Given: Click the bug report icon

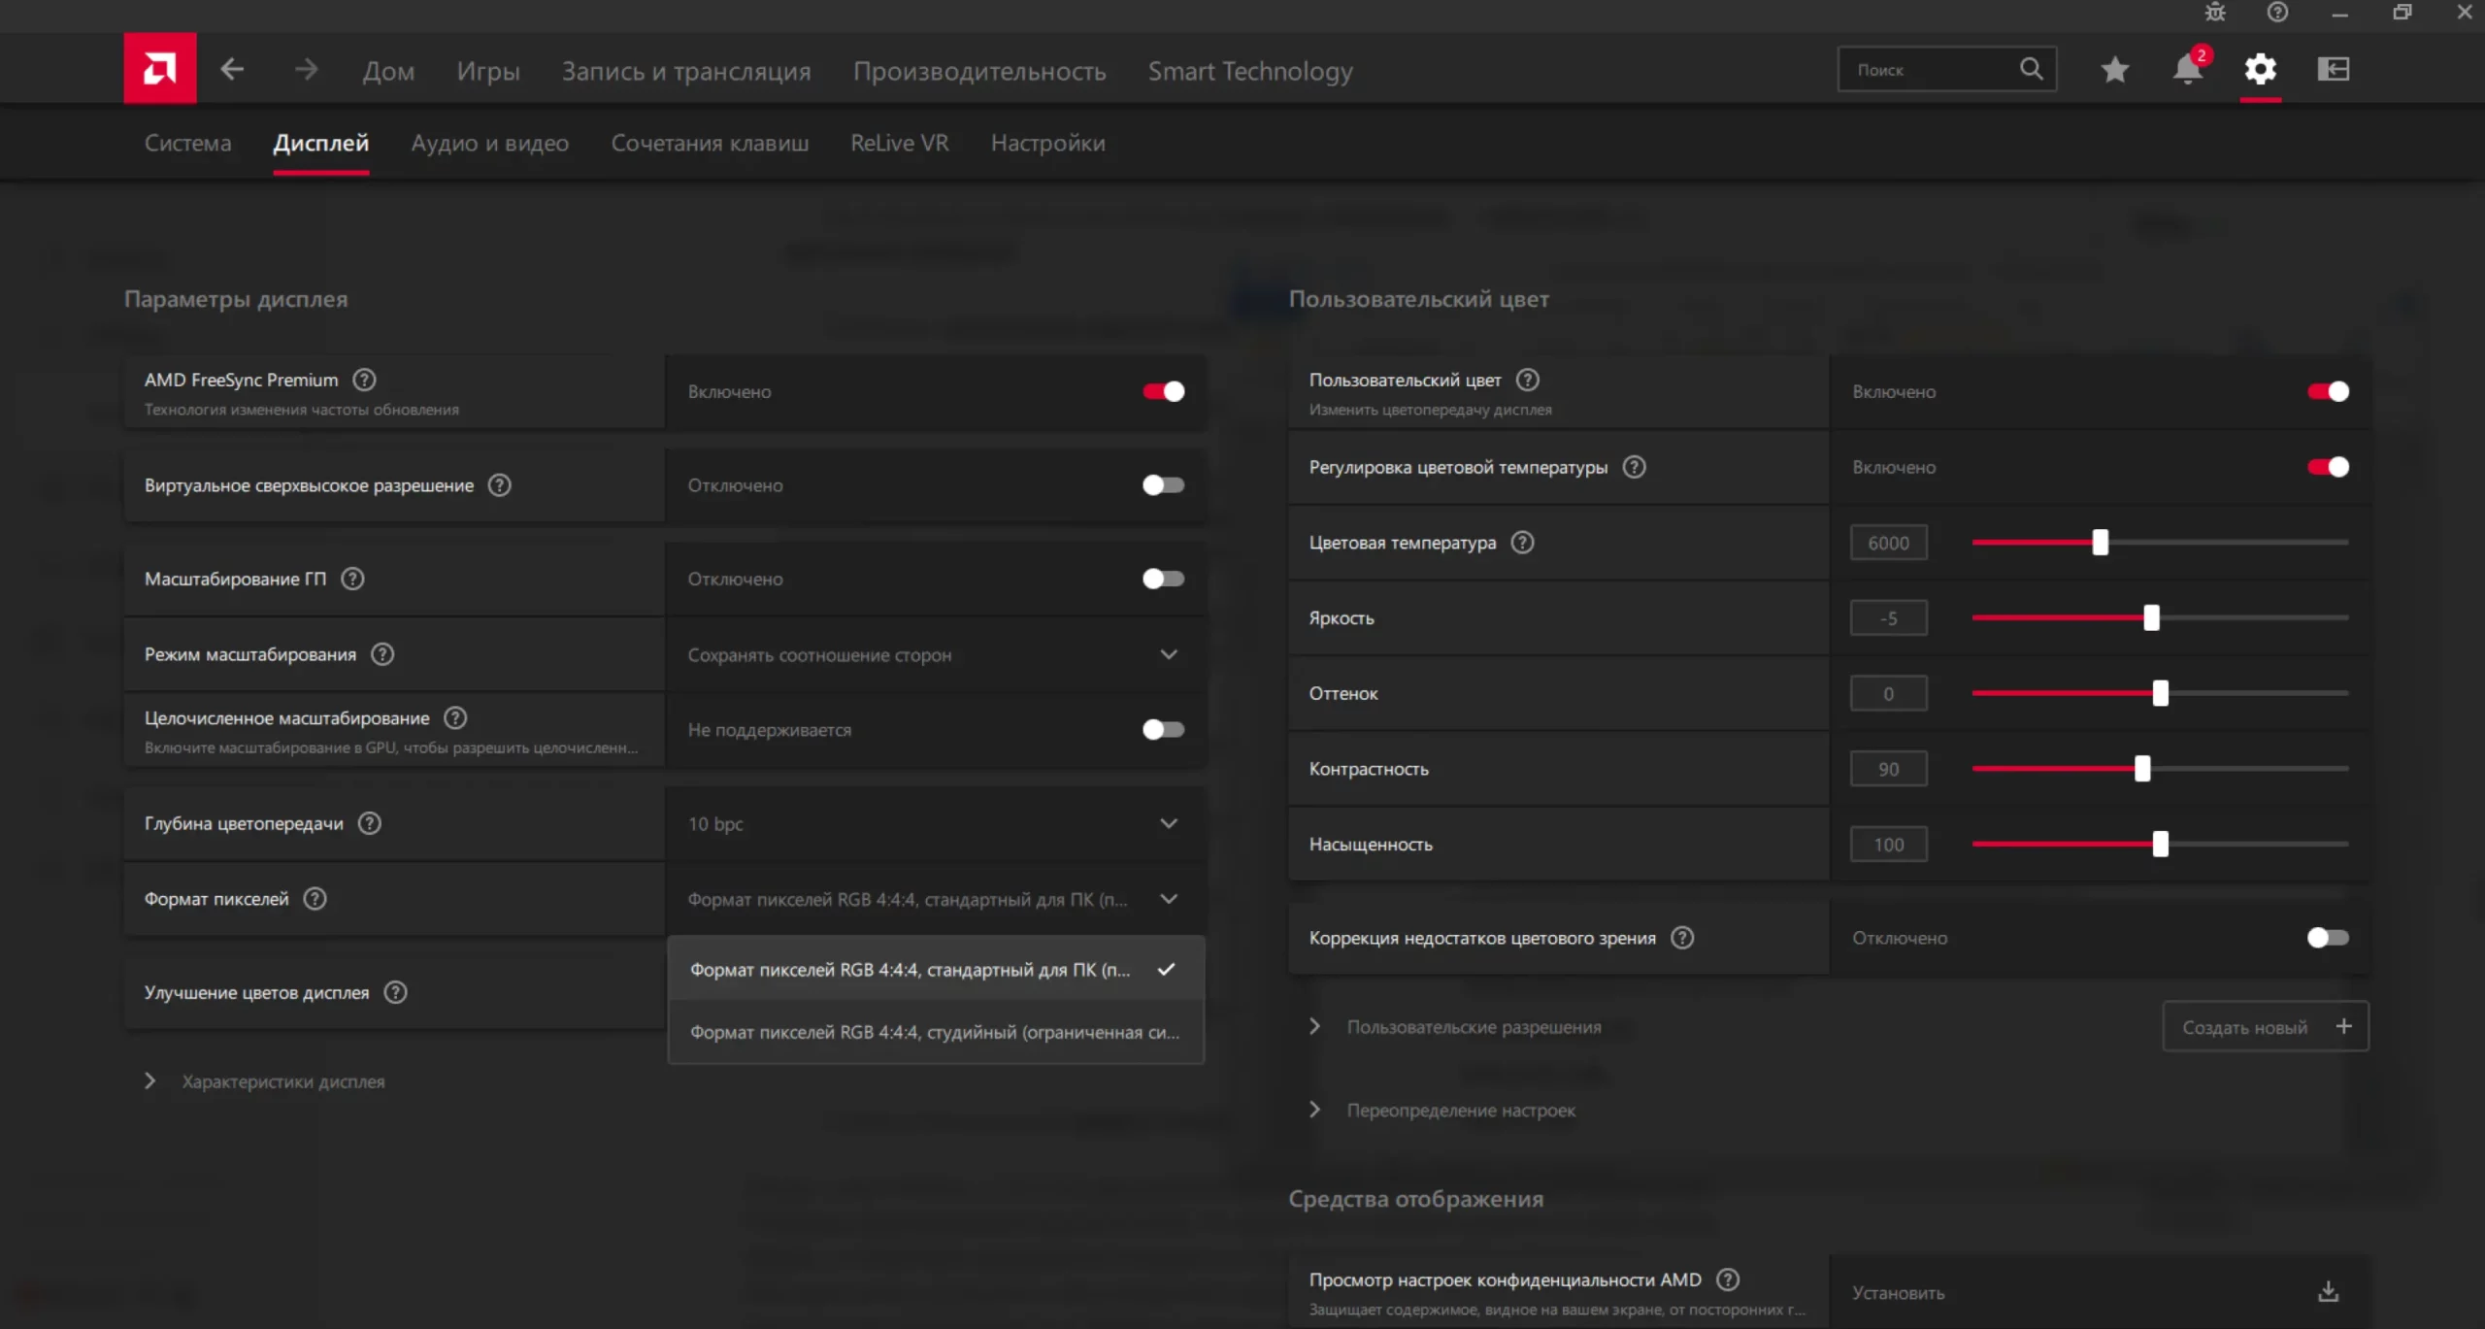Looking at the screenshot, I should 2215,13.
